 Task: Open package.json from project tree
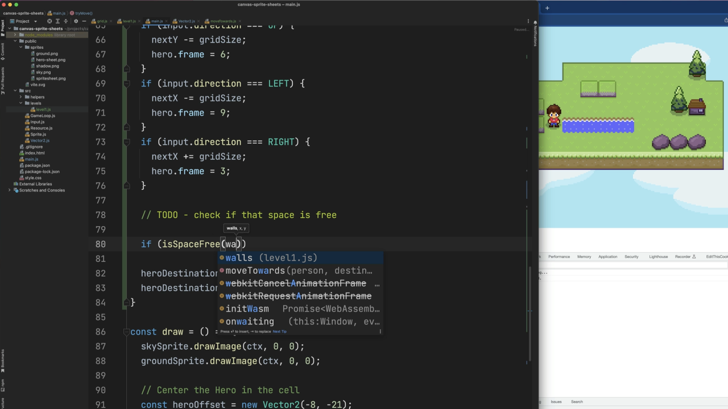(37, 165)
